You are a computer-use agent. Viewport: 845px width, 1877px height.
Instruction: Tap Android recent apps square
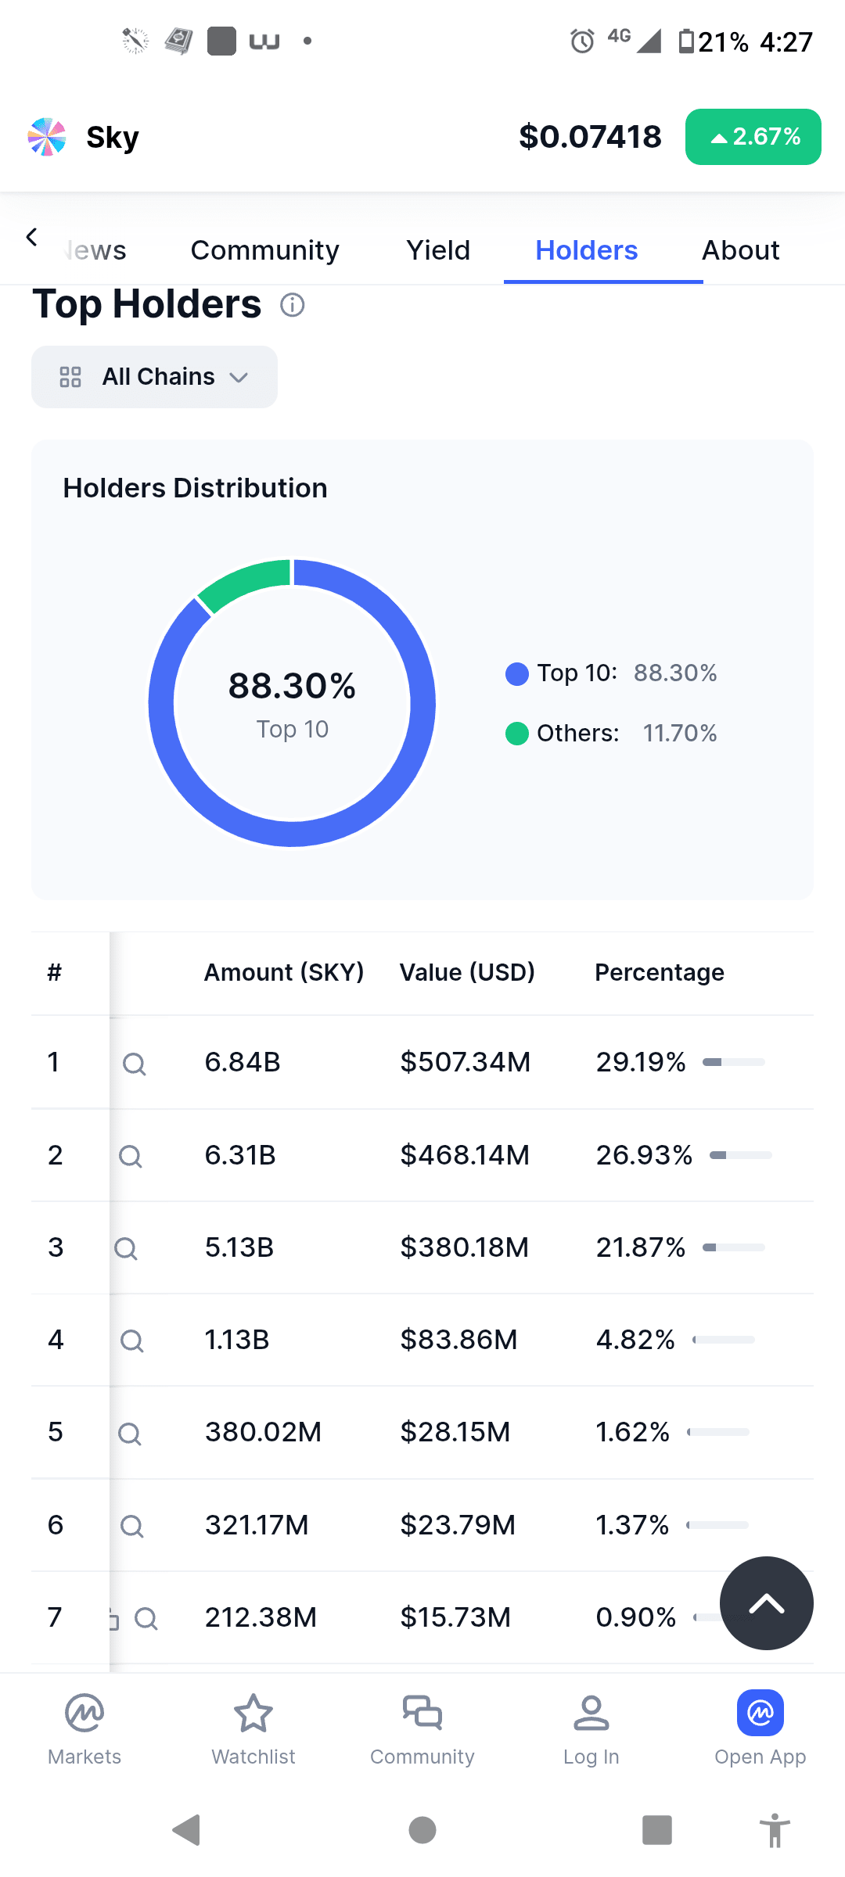(x=657, y=1830)
